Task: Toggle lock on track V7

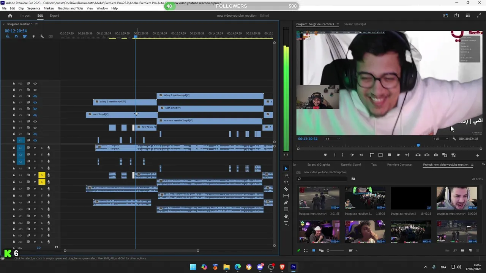Action: (14, 102)
